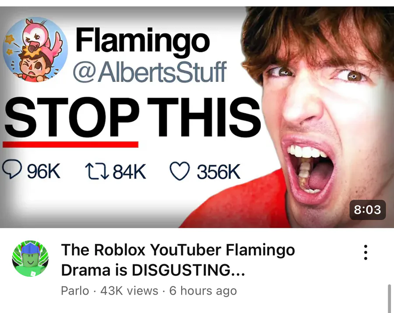Click the retweet arrows icon
The height and width of the screenshot is (313, 394).
[x=97, y=171]
